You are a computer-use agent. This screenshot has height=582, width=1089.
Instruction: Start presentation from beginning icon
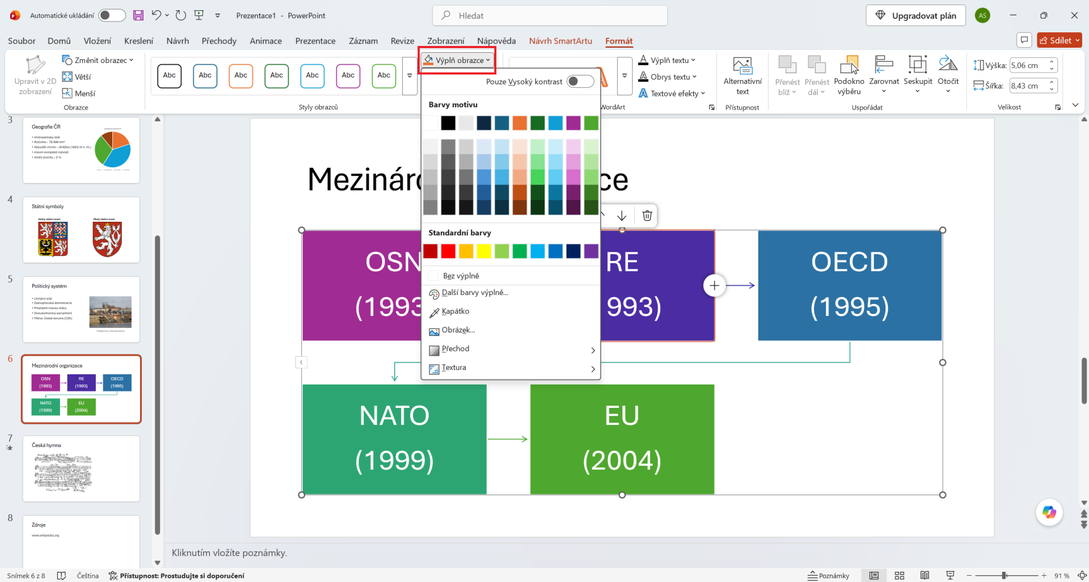[x=199, y=15]
